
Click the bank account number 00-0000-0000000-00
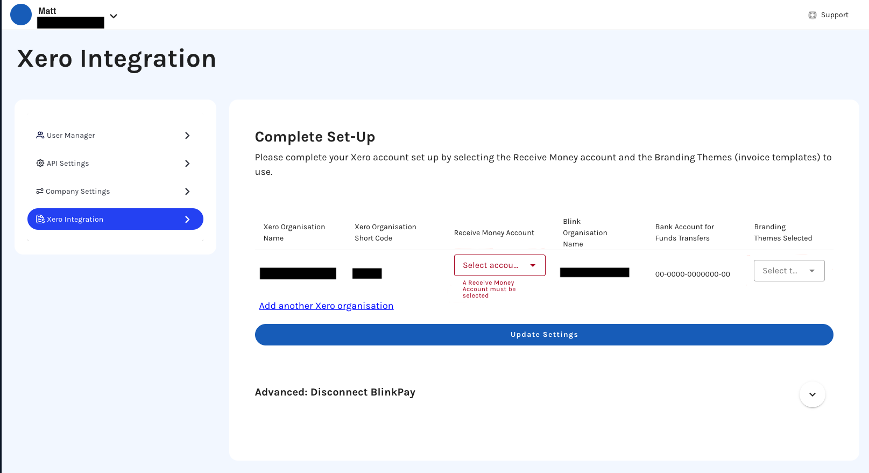(x=693, y=274)
